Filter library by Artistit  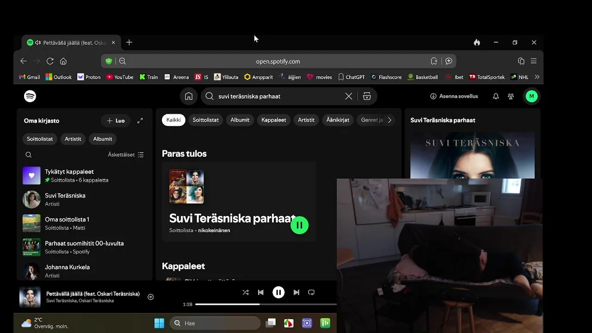tap(73, 139)
